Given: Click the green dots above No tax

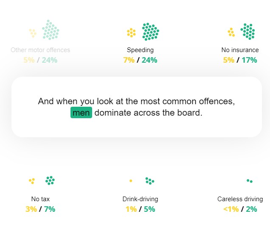Looking at the screenshot, I should tap(50, 180).
